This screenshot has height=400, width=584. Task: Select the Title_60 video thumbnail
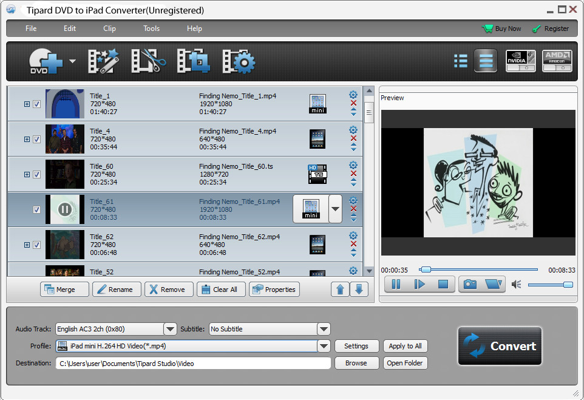(x=65, y=174)
